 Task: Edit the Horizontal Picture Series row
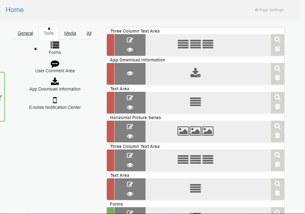point(130,127)
